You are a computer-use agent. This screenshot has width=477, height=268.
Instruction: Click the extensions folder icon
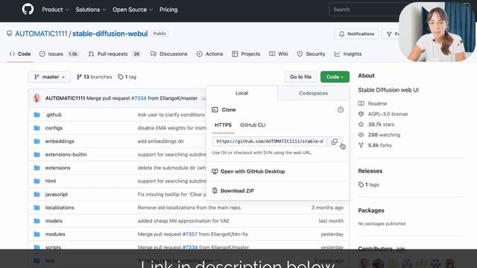(x=37, y=167)
